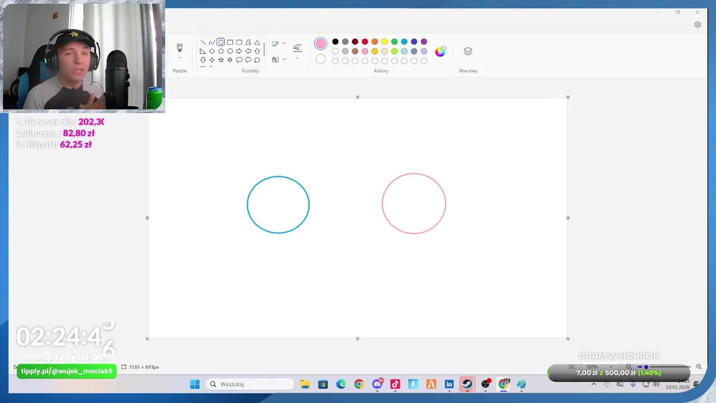716x403 pixels.
Task: Select secondary color (white) swatch
Action: pos(321,59)
